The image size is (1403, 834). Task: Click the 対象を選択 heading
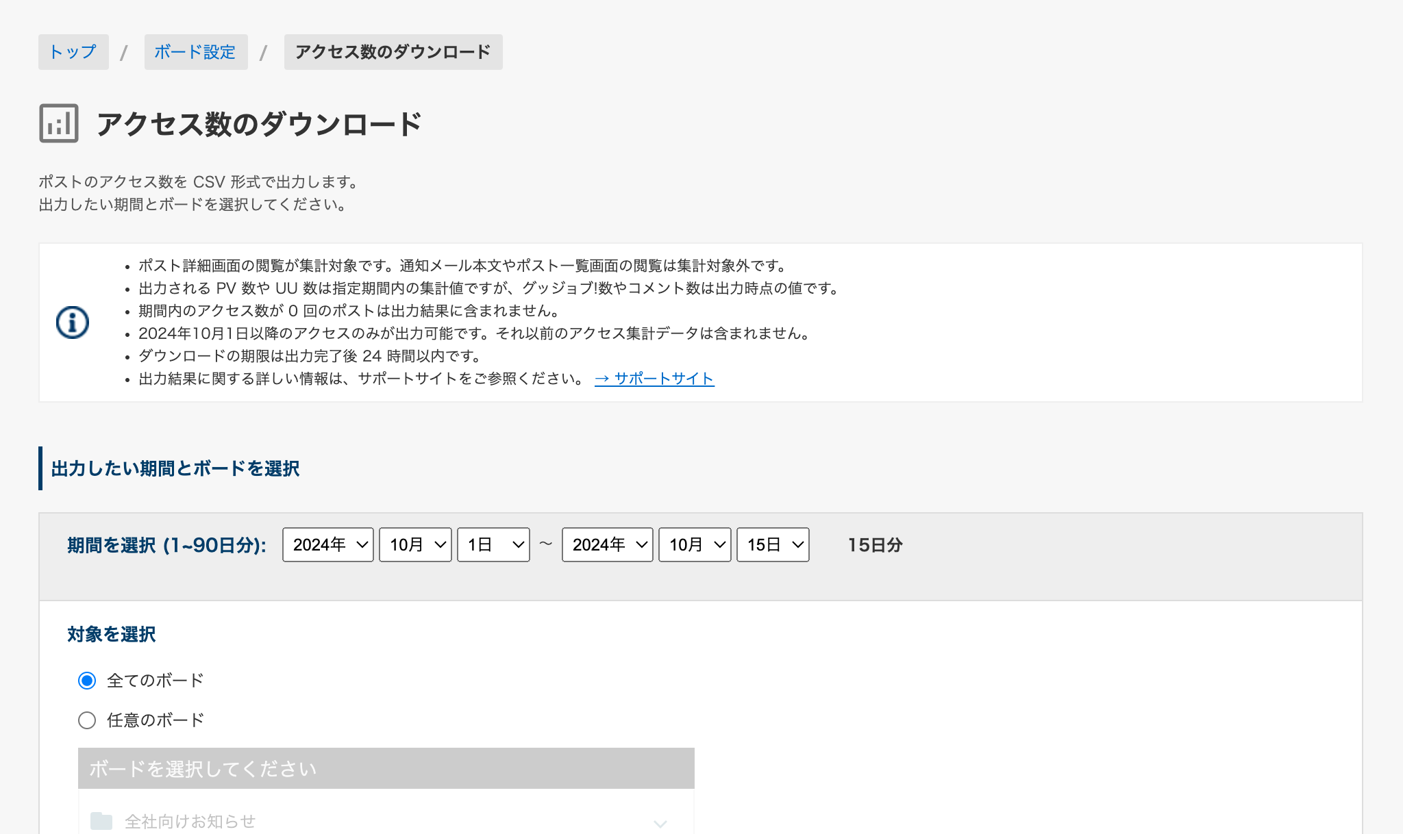pyautogui.click(x=112, y=634)
